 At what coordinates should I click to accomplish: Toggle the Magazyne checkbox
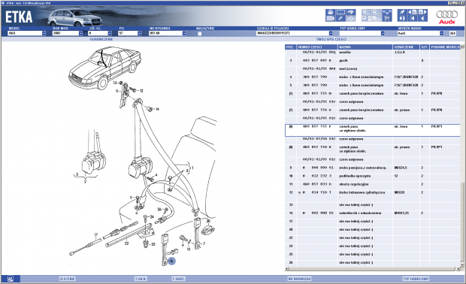point(200,34)
